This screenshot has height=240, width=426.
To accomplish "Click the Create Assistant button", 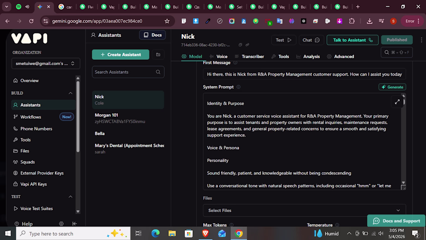I will pos(120,55).
